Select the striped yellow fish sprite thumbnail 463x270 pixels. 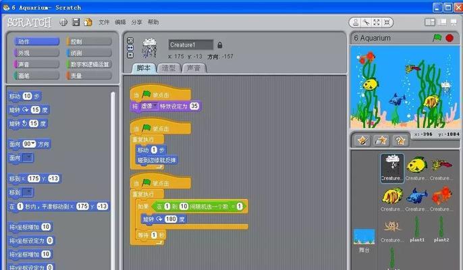(392, 199)
